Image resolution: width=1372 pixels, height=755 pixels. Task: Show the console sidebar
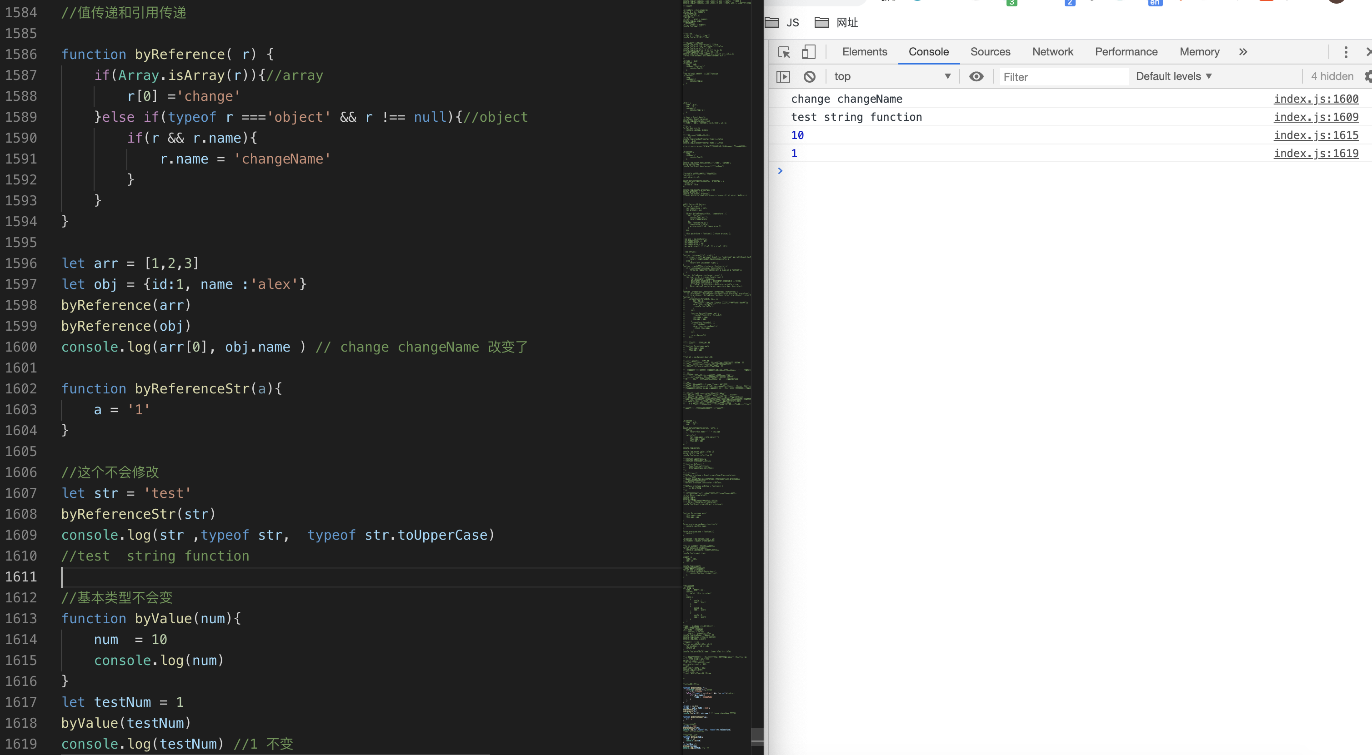(783, 77)
